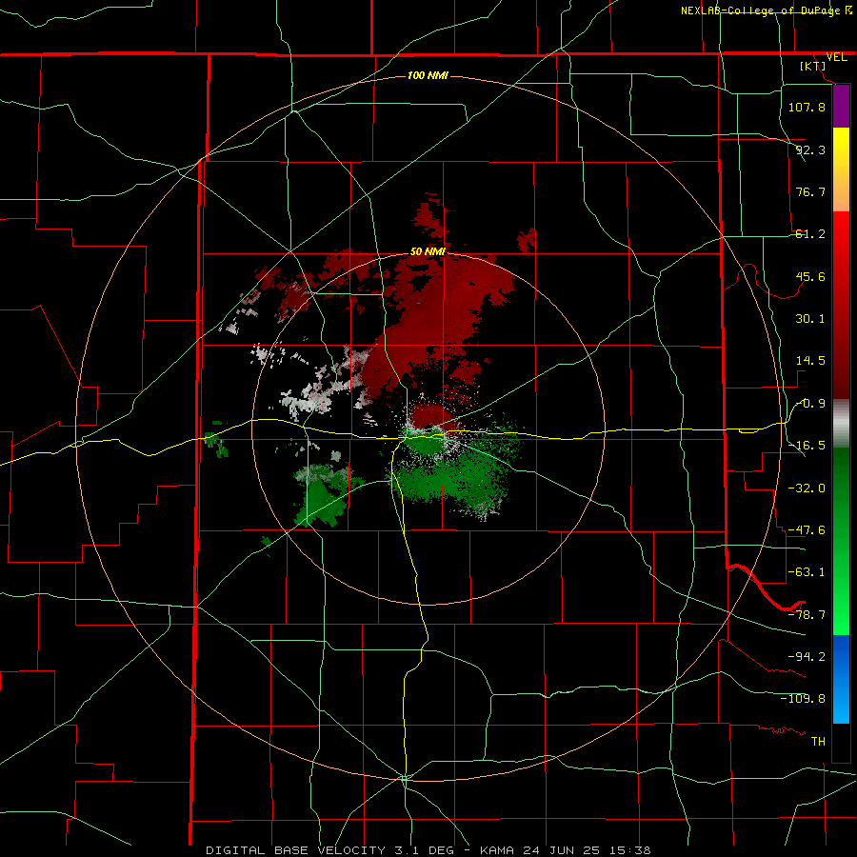Click the -63.1 legend value
Viewport: 857px width, 857px height.
coord(807,572)
